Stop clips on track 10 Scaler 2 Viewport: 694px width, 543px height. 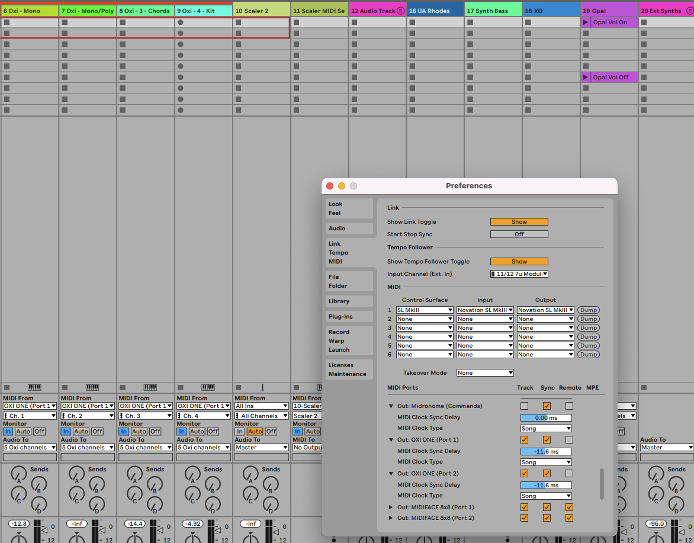(239, 388)
